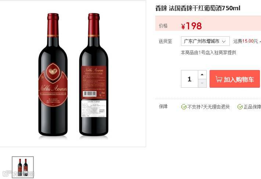Image resolution: width=261 pixels, height=179 pixels.
Task: Click the back-label wine bottle in main image
Action: (x=94, y=75)
